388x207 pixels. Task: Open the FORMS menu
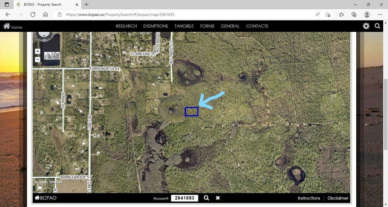pyautogui.click(x=207, y=26)
